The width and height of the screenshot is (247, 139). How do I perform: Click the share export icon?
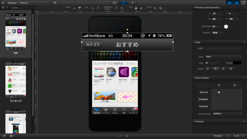click(x=55, y=3)
